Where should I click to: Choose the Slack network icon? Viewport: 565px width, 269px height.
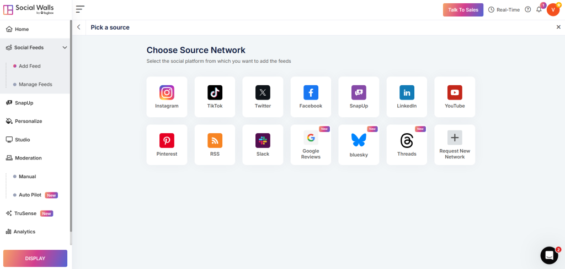263,140
